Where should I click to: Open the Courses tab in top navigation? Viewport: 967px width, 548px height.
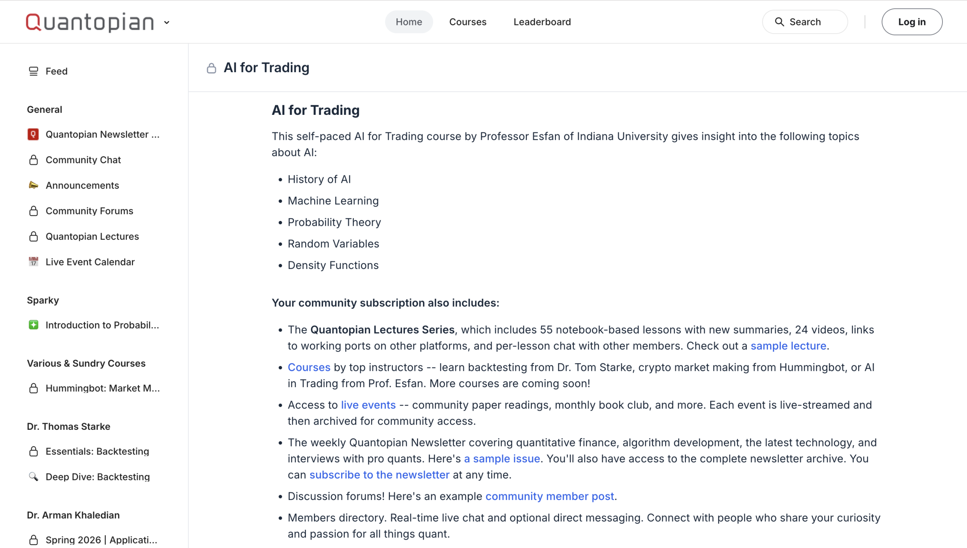click(468, 22)
